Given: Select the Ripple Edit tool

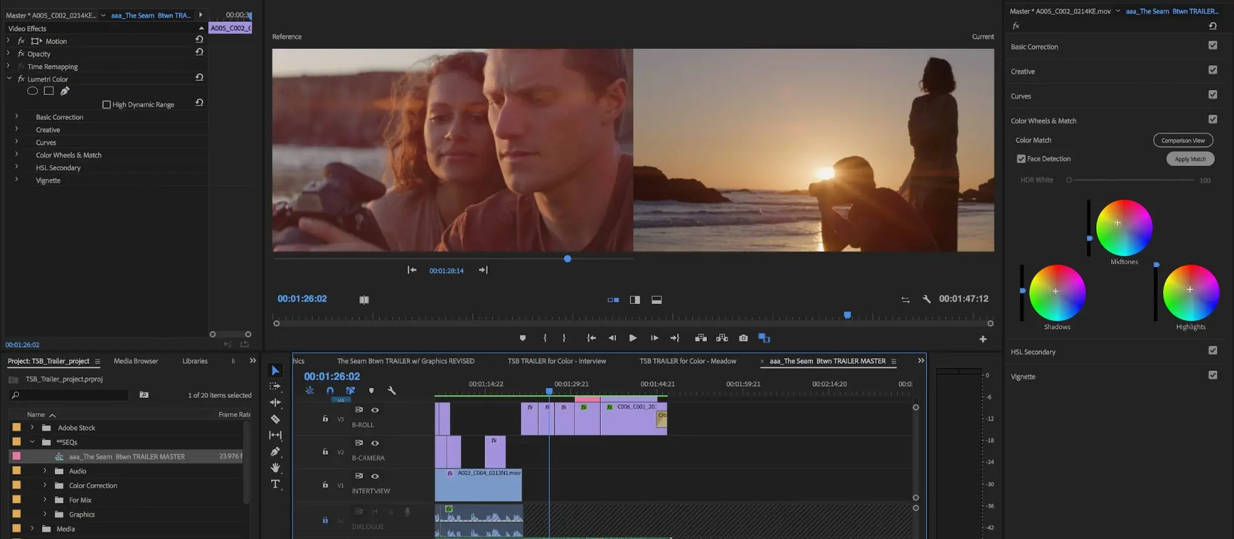Looking at the screenshot, I should tap(275, 402).
